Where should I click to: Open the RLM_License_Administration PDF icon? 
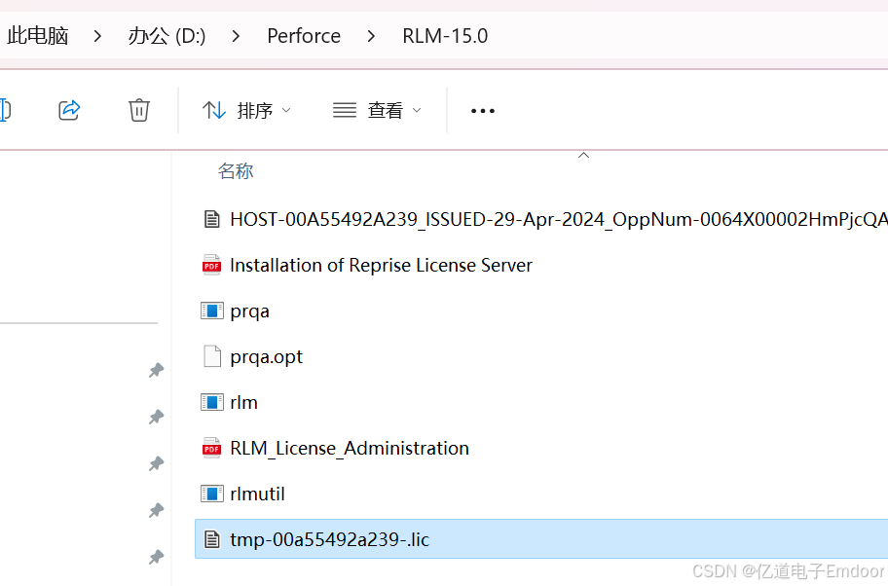(211, 448)
